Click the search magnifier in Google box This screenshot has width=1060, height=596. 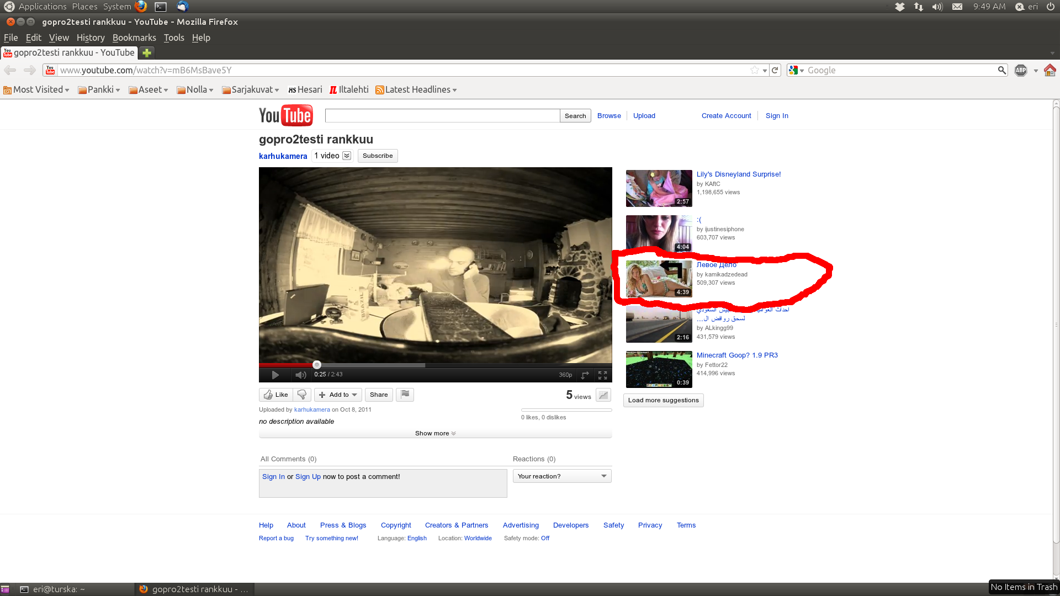(1001, 70)
